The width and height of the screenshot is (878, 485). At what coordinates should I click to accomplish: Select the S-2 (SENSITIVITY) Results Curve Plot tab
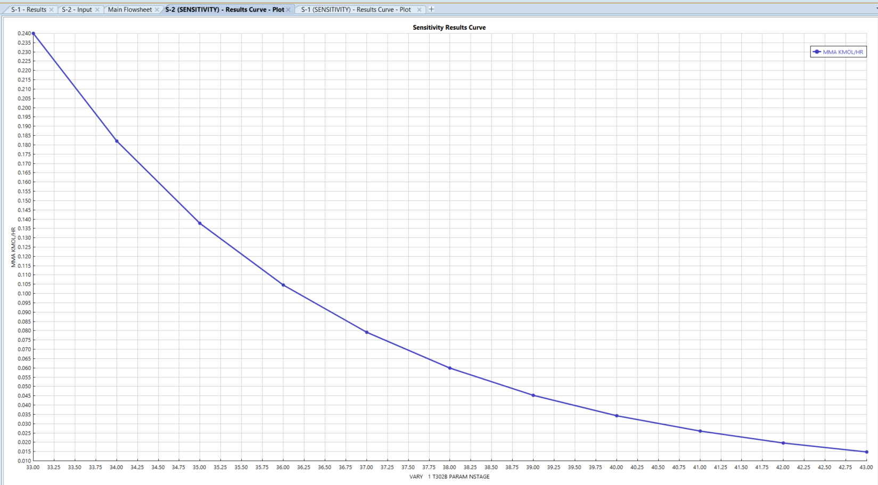(x=225, y=10)
